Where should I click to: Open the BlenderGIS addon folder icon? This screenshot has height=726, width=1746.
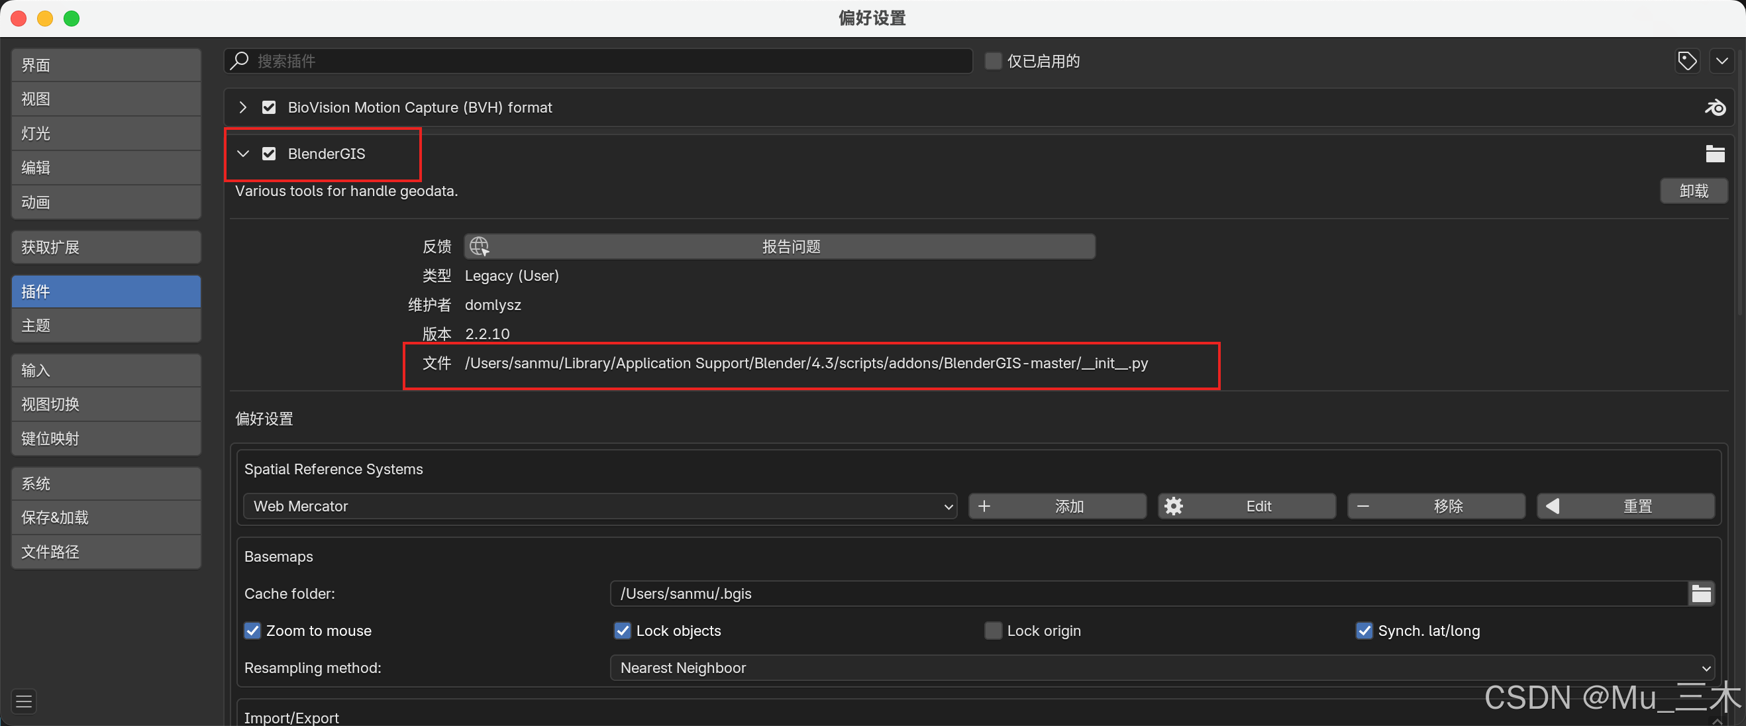pyautogui.click(x=1715, y=154)
